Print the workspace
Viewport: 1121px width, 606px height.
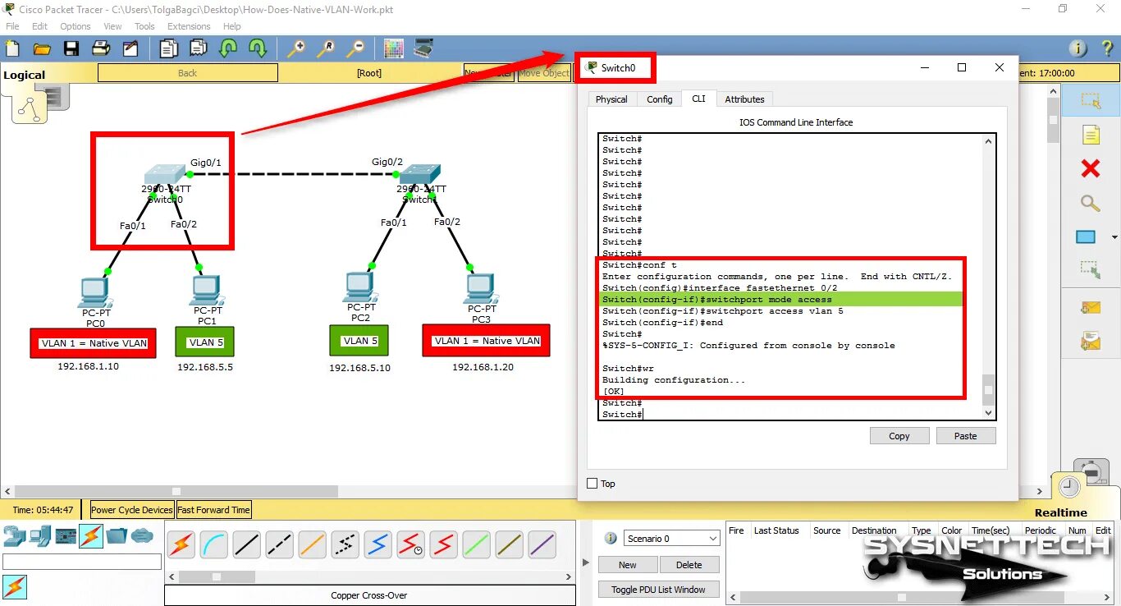[x=101, y=48]
